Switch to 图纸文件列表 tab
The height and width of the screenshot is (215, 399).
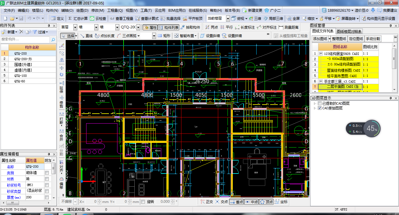pyautogui.click(x=323, y=31)
